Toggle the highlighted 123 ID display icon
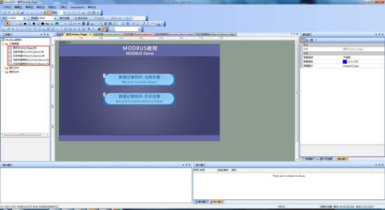This screenshot has width=385, height=210. click(x=50, y=13)
